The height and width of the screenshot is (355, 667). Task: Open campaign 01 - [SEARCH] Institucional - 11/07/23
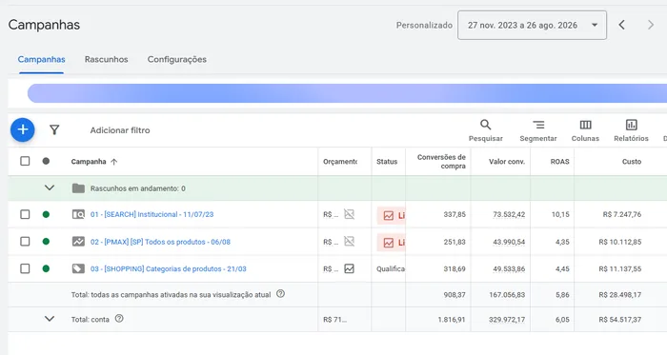pos(152,214)
